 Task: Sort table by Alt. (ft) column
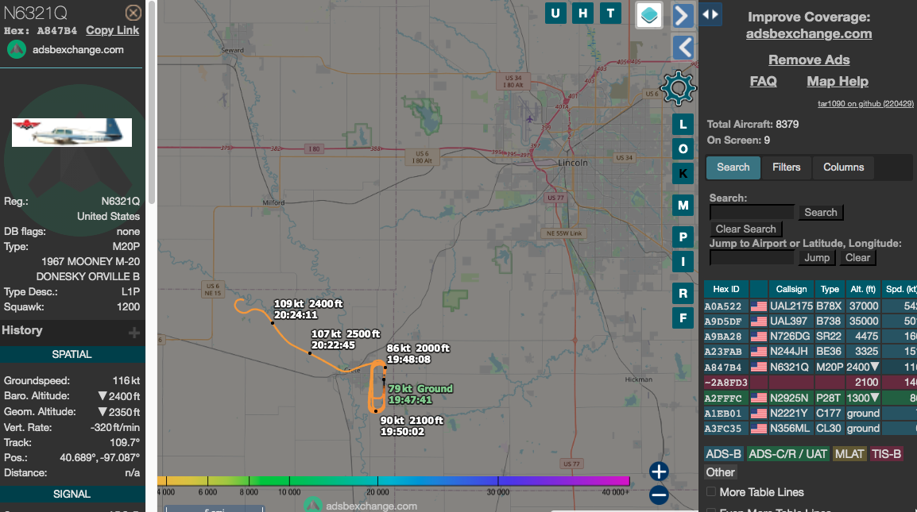[x=863, y=289]
